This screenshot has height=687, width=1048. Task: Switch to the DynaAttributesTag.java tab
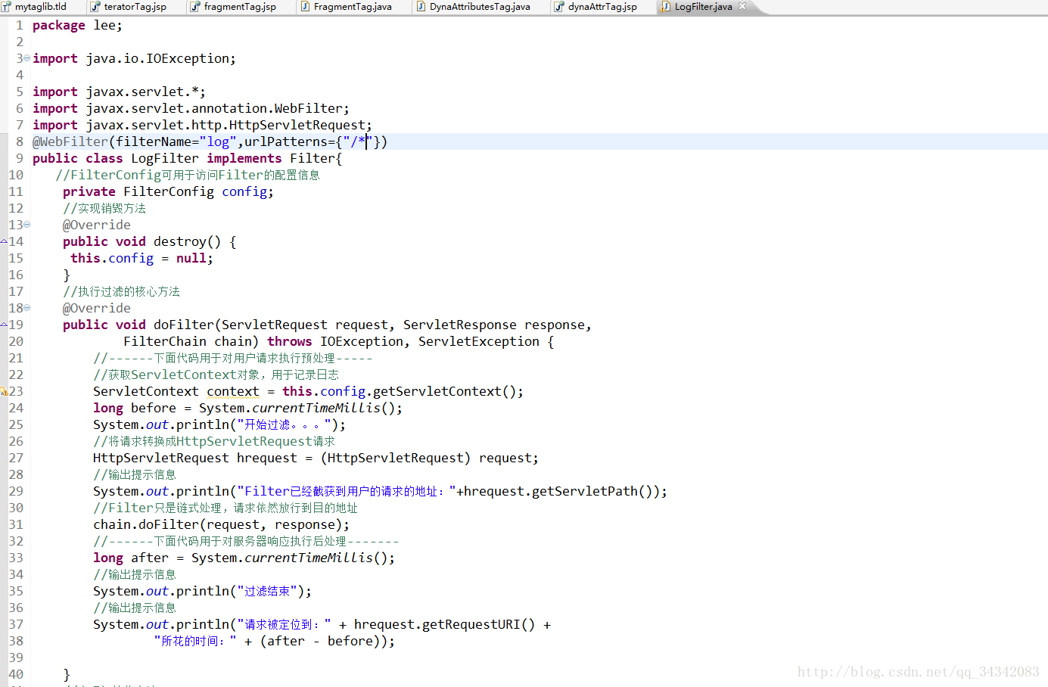point(473,7)
